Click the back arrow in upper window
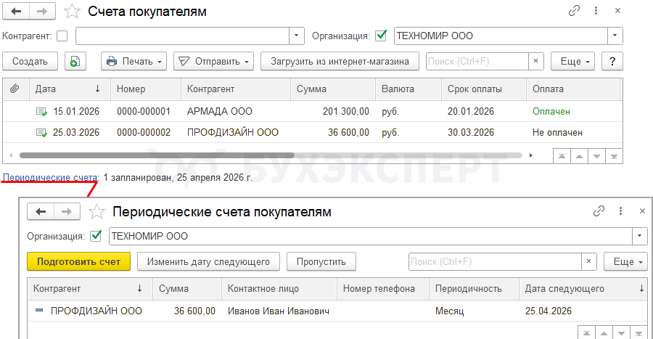This screenshot has height=339, width=653. [x=17, y=12]
